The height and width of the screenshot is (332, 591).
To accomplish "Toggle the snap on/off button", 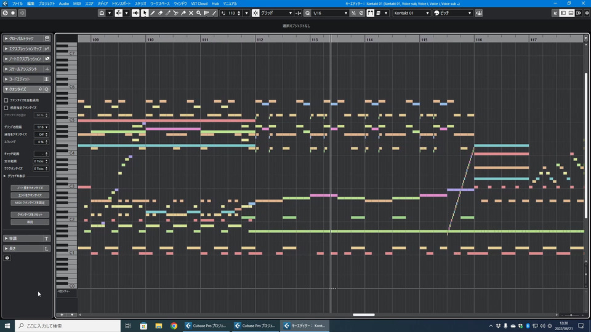I will [x=256, y=13].
